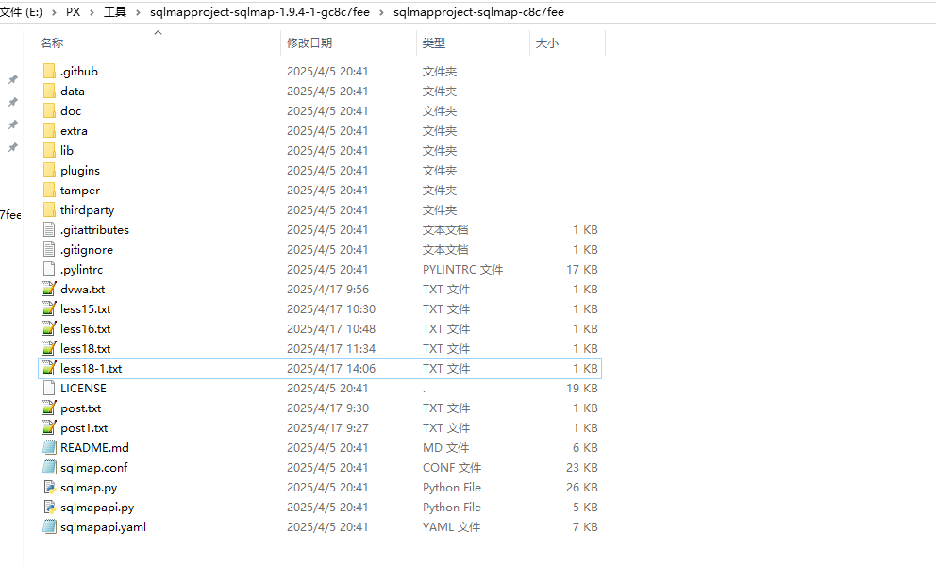Viewport: 936px width, 566px height.
Task: Select the tamper folder icon
Action: tap(49, 190)
